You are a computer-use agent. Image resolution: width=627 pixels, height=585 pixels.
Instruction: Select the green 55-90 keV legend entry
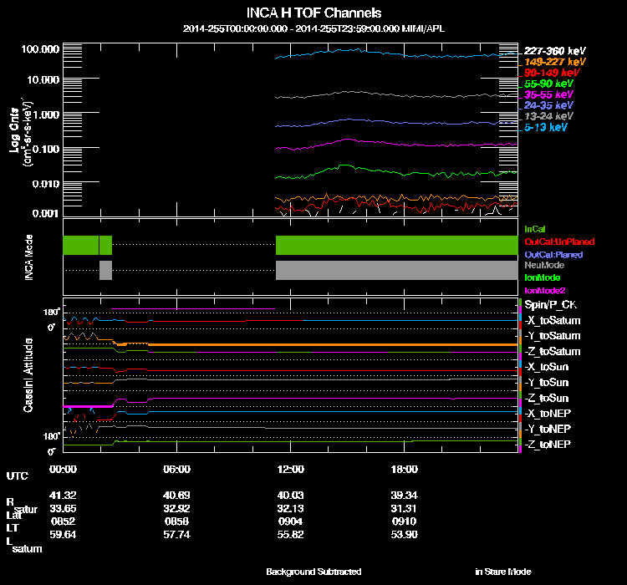coord(549,84)
